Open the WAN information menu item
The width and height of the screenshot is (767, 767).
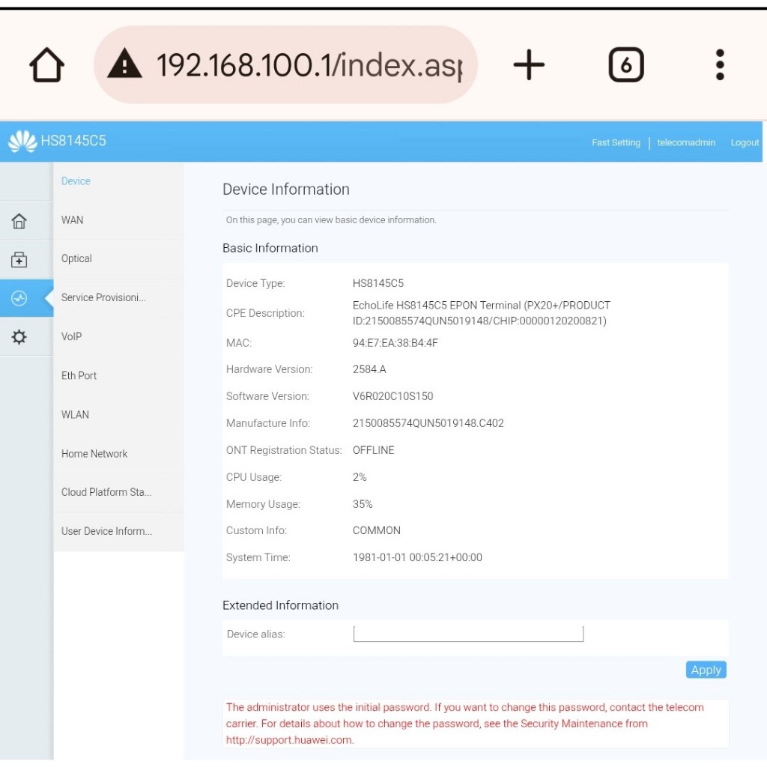(73, 220)
